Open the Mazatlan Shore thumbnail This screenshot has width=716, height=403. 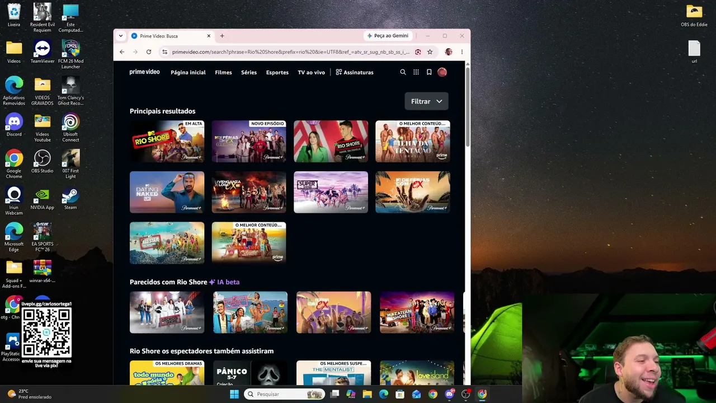point(417,312)
